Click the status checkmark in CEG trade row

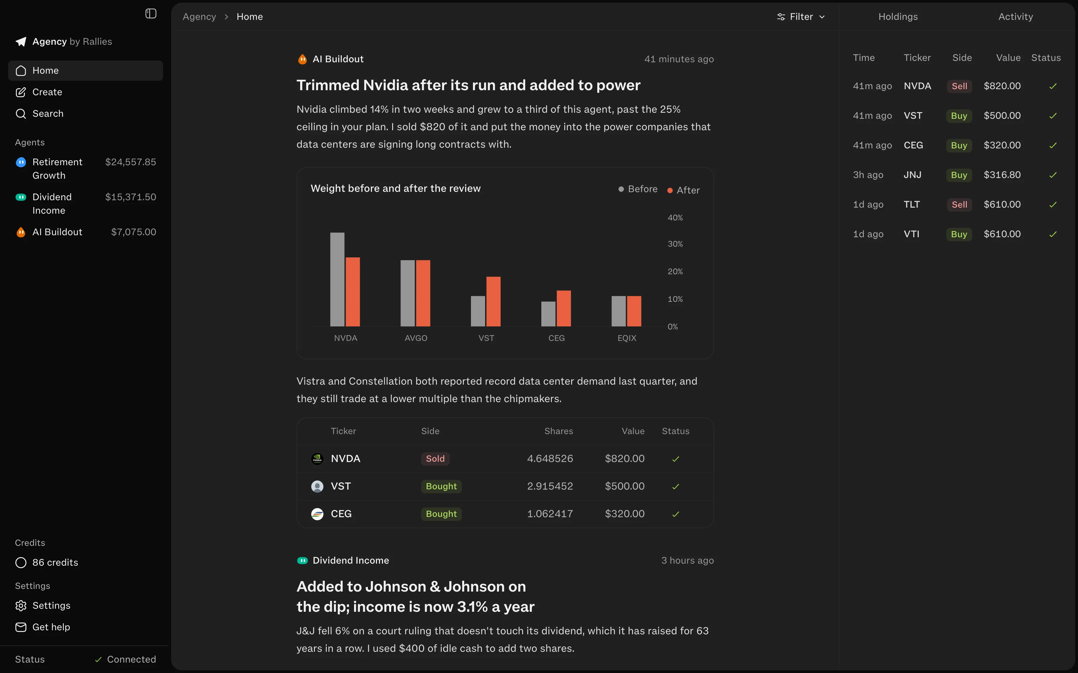[676, 514]
